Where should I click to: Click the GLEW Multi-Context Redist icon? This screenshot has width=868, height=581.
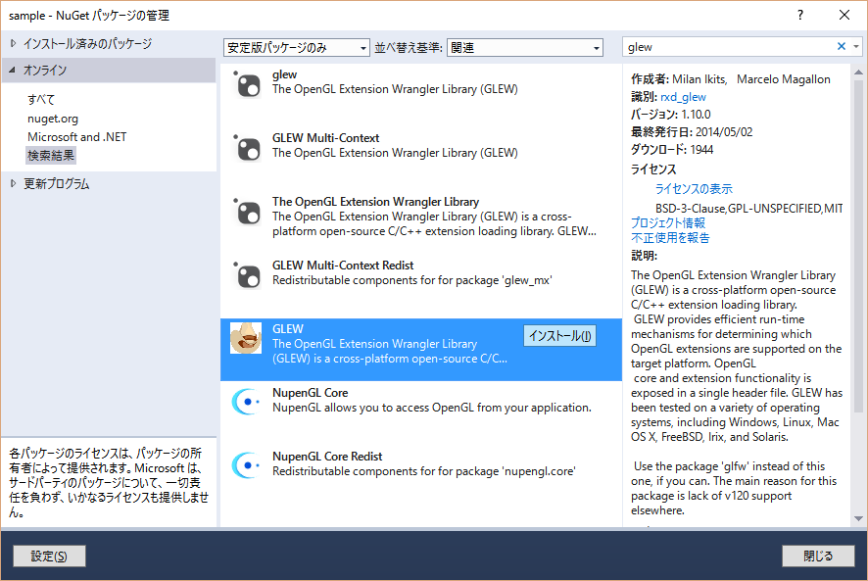(247, 276)
